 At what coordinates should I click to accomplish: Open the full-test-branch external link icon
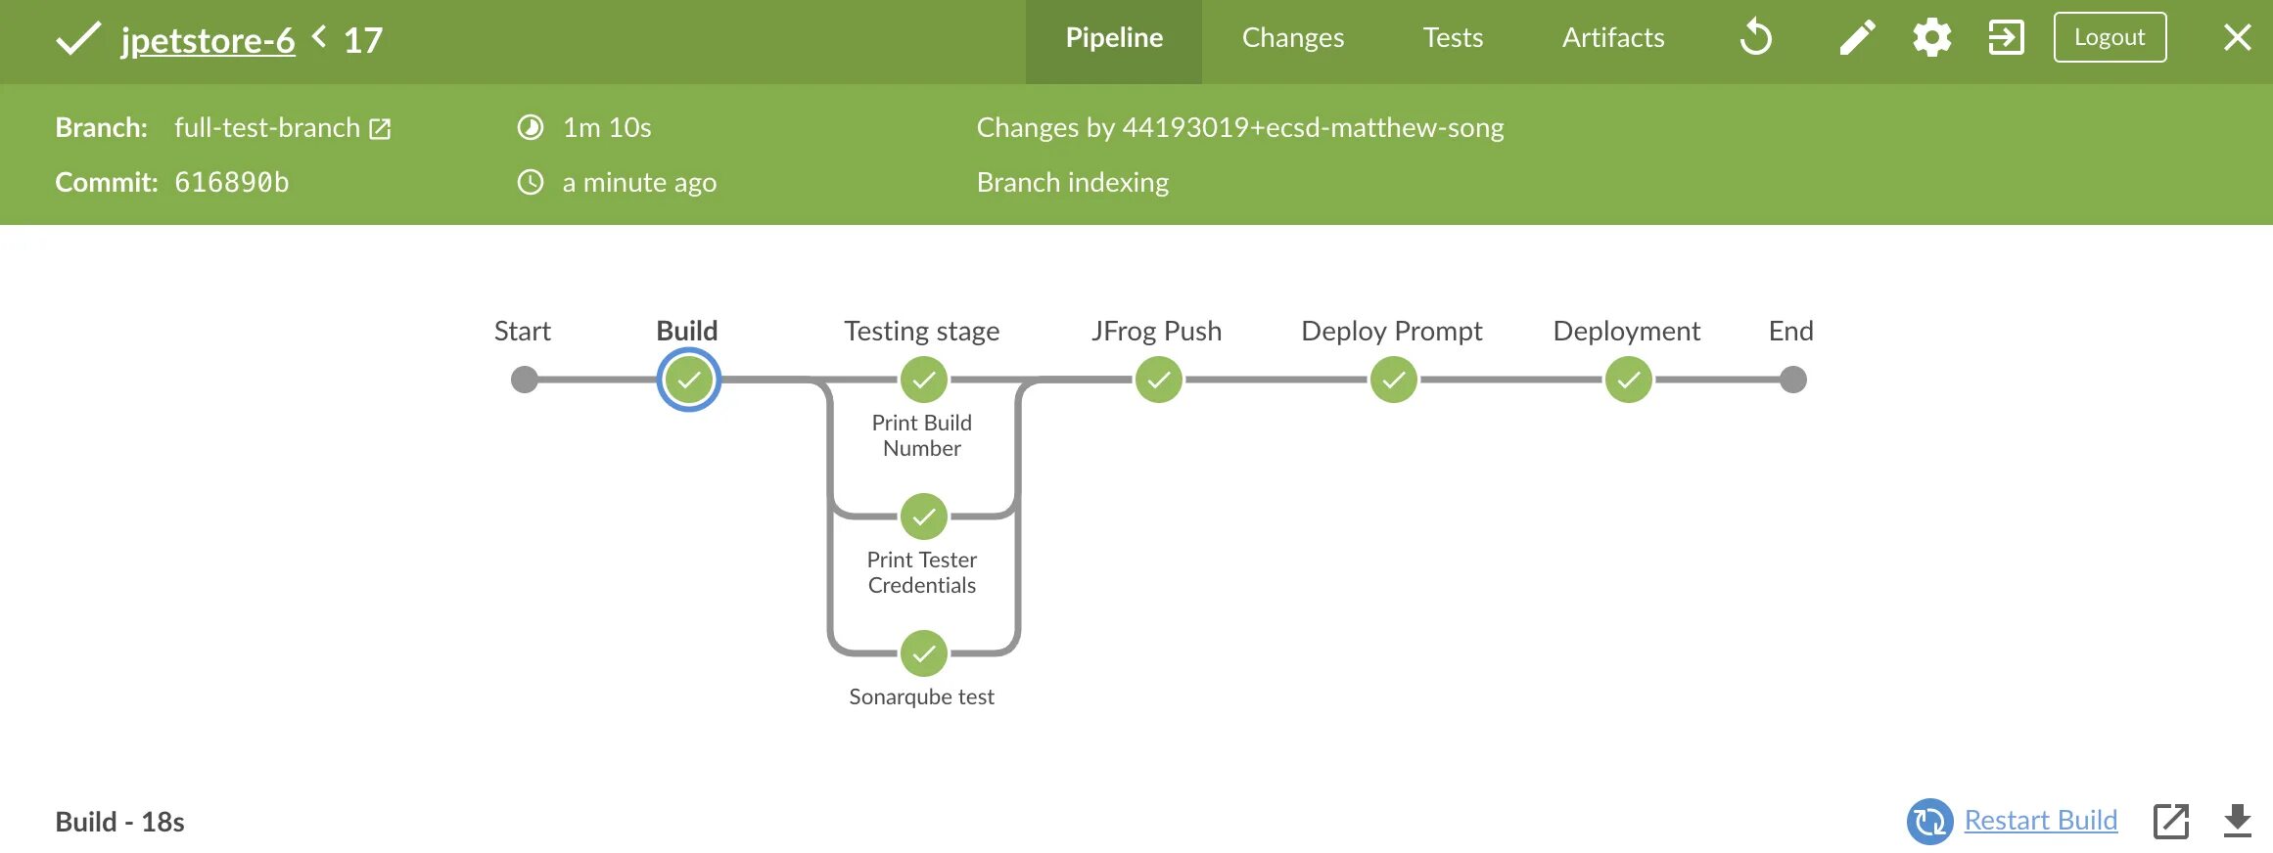(380, 129)
